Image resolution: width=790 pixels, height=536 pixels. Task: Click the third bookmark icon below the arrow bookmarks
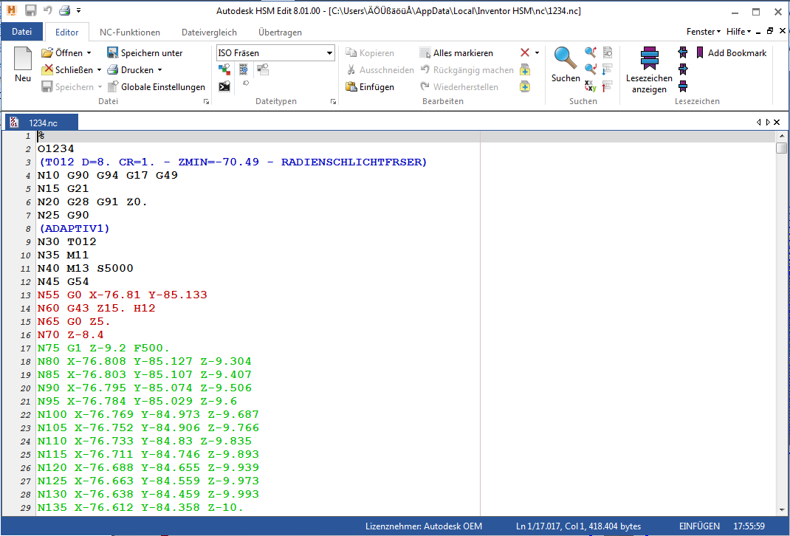click(683, 86)
